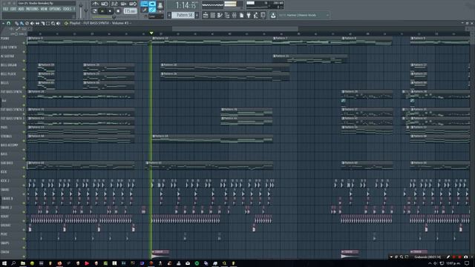This screenshot has width=475, height=267.
Task: Click the tempo tapper icon
Action: (x=256, y=16)
